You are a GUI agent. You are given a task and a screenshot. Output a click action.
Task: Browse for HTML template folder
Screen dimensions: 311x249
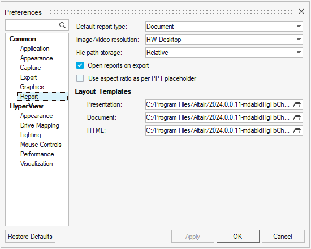click(297, 130)
